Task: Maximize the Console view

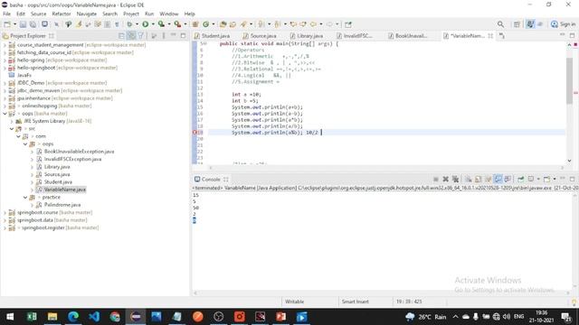Action: click(x=572, y=179)
